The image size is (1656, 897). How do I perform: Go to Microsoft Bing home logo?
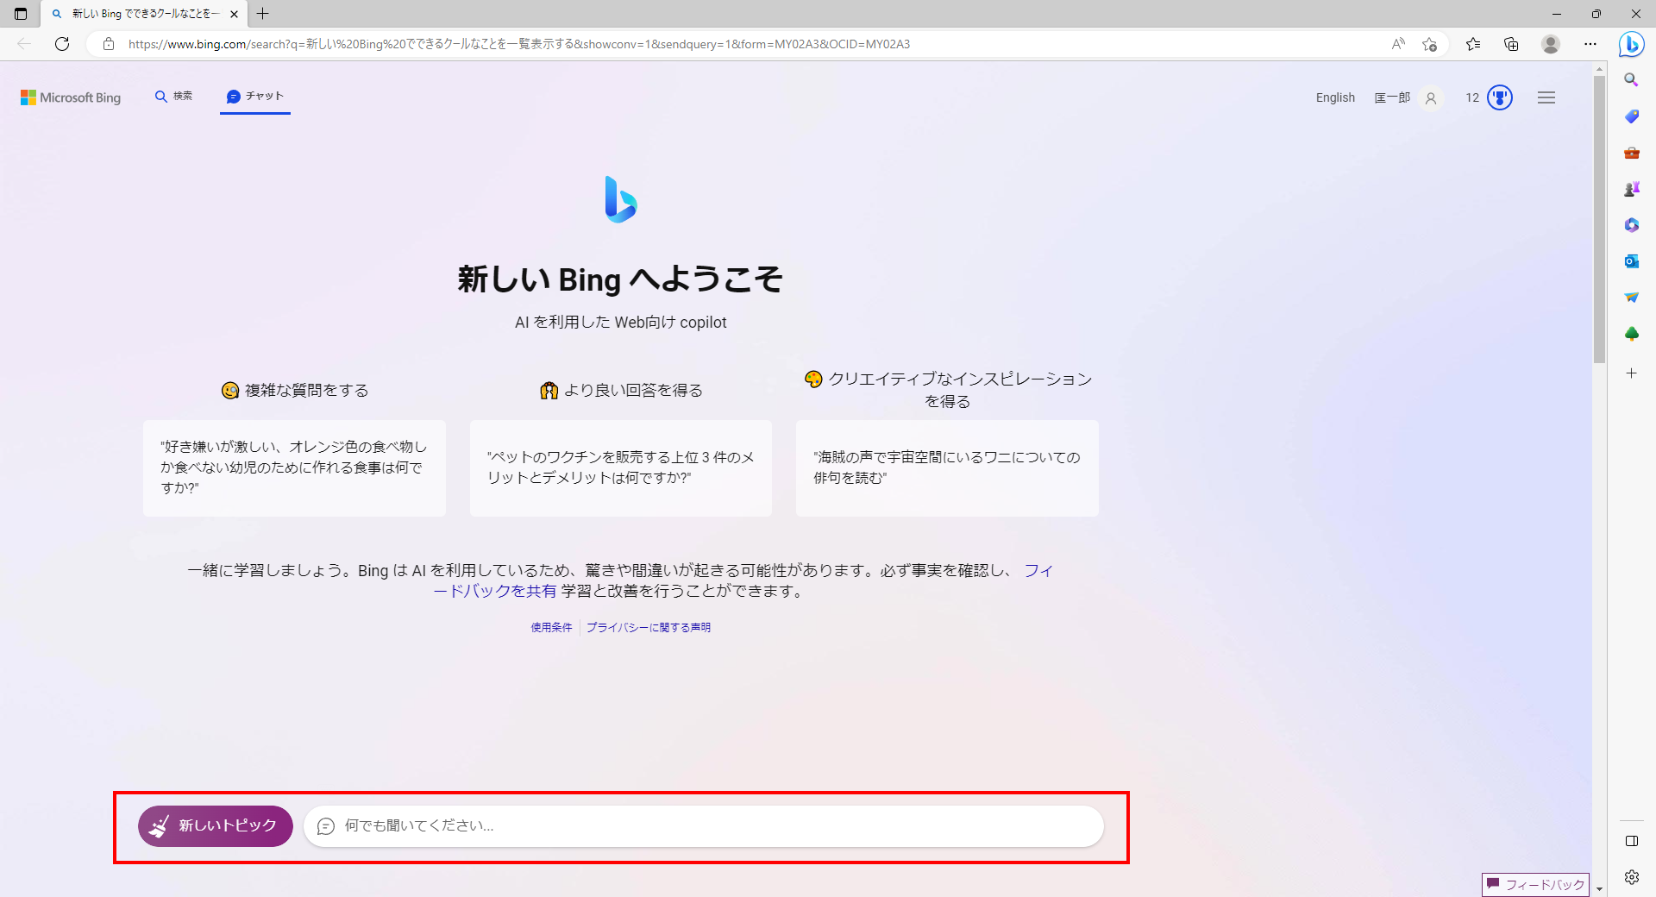coord(71,97)
